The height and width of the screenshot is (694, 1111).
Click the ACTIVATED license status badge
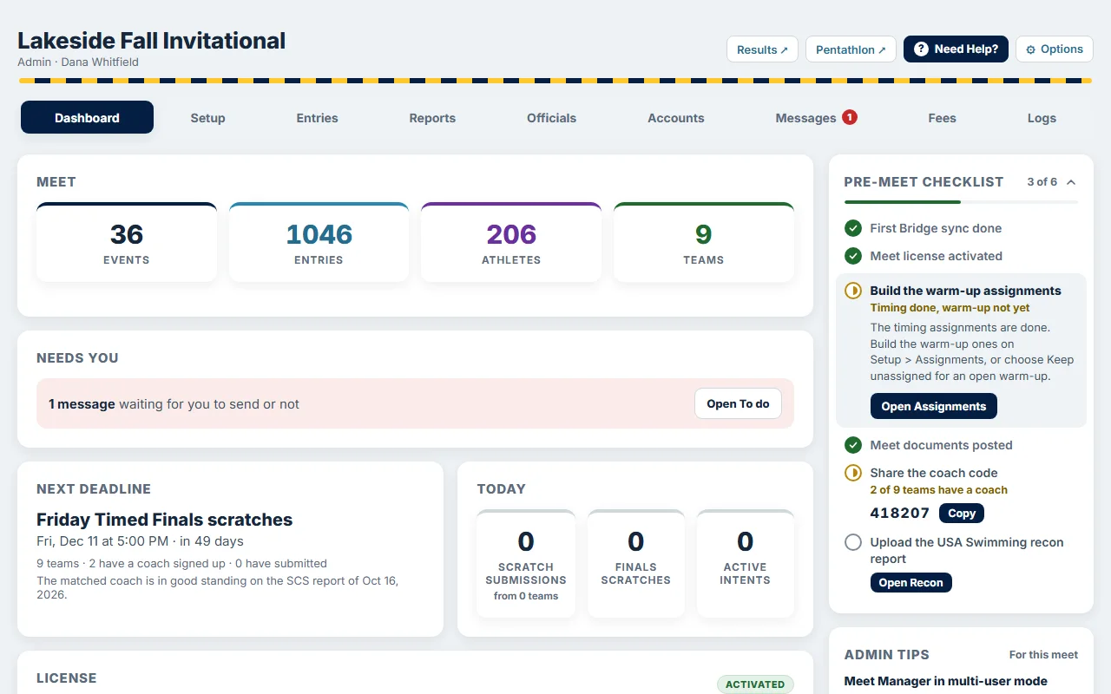pos(755,684)
